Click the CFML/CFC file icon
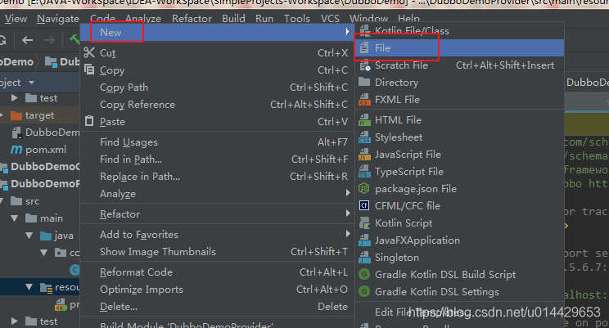The width and height of the screenshot is (609, 328). click(x=364, y=206)
